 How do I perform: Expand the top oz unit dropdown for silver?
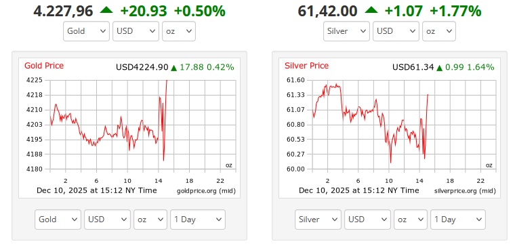click(439, 31)
